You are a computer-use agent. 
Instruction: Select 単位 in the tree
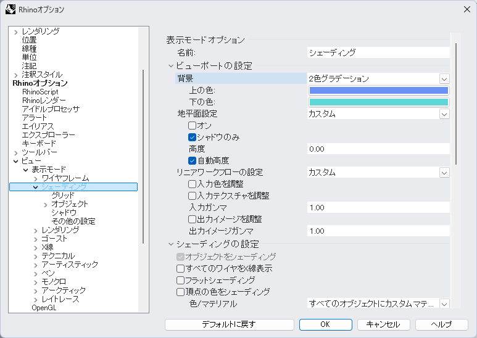pos(29,57)
